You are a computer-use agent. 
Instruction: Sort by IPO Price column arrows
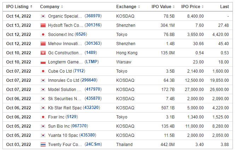point(202,7)
